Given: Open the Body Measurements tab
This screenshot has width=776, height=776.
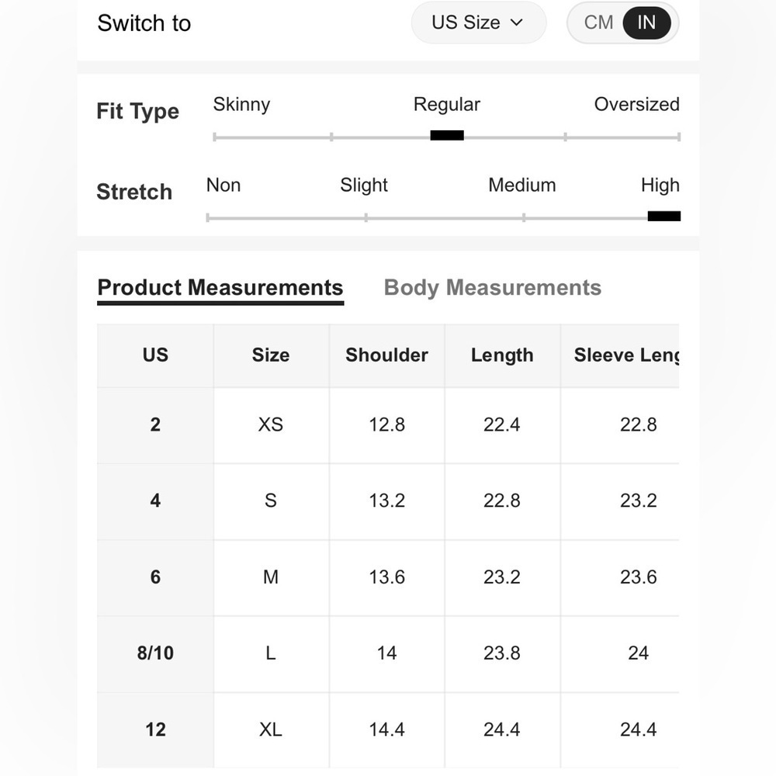Looking at the screenshot, I should click(x=493, y=288).
